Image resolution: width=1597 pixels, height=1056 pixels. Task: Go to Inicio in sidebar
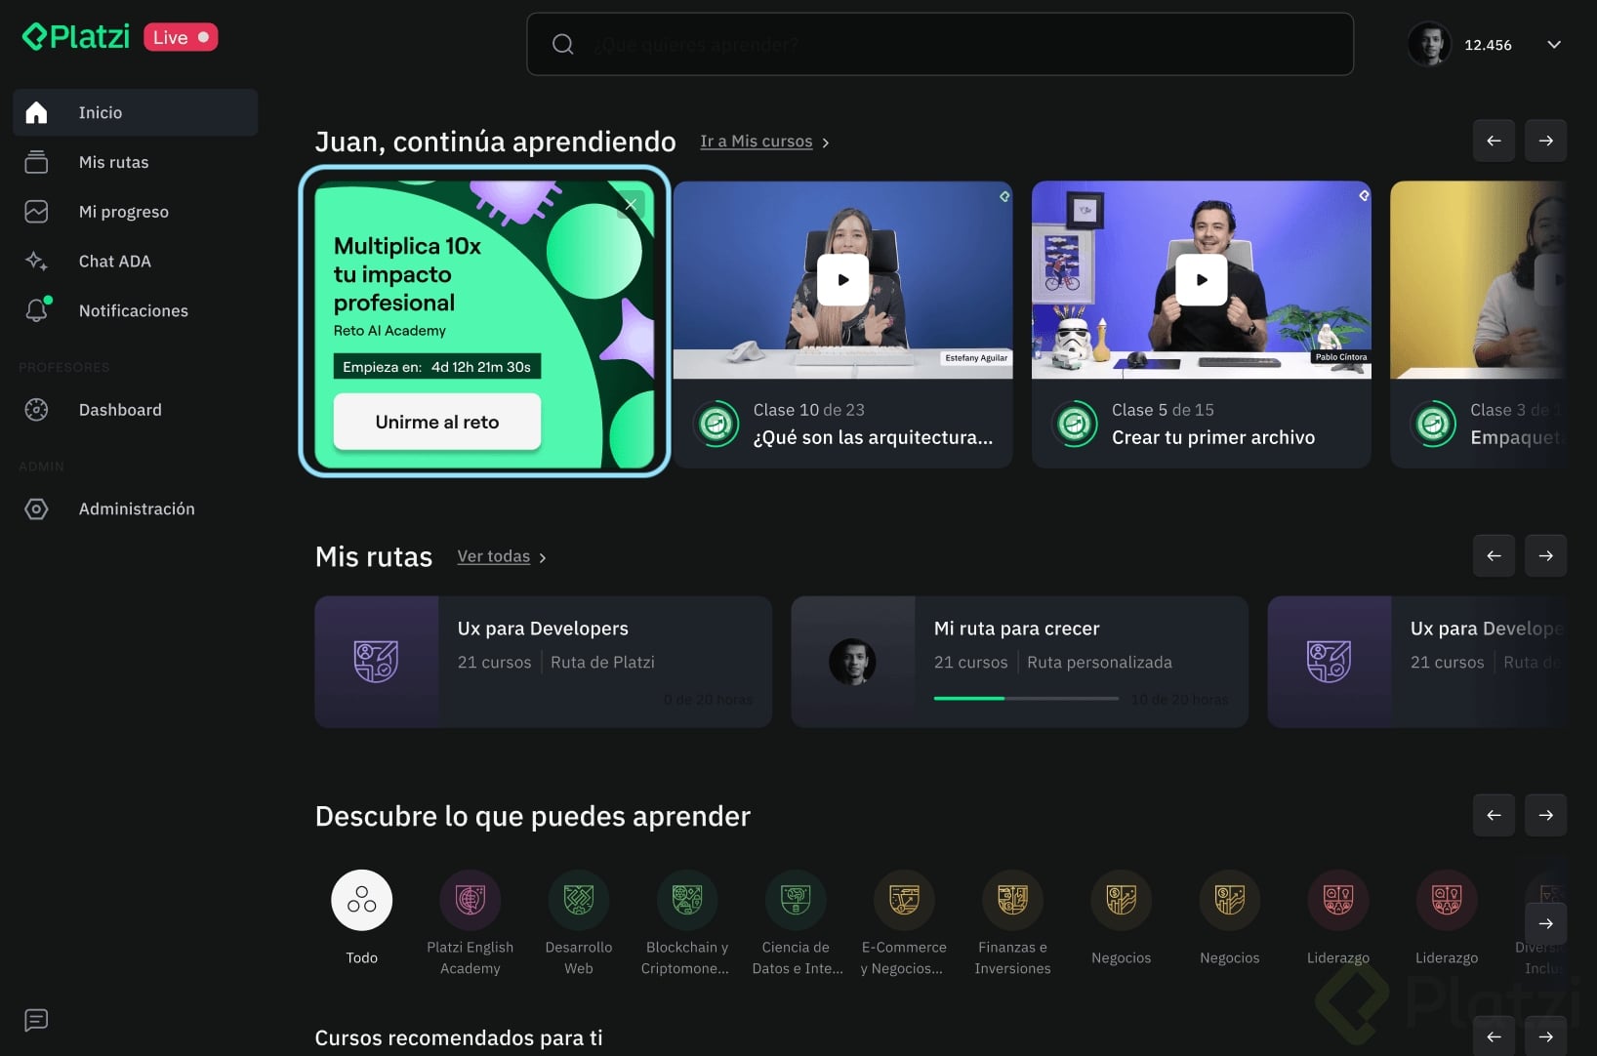136,112
